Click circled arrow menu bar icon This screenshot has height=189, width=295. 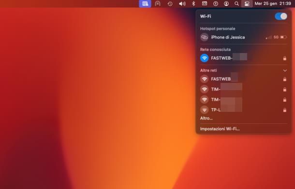[216, 3]
